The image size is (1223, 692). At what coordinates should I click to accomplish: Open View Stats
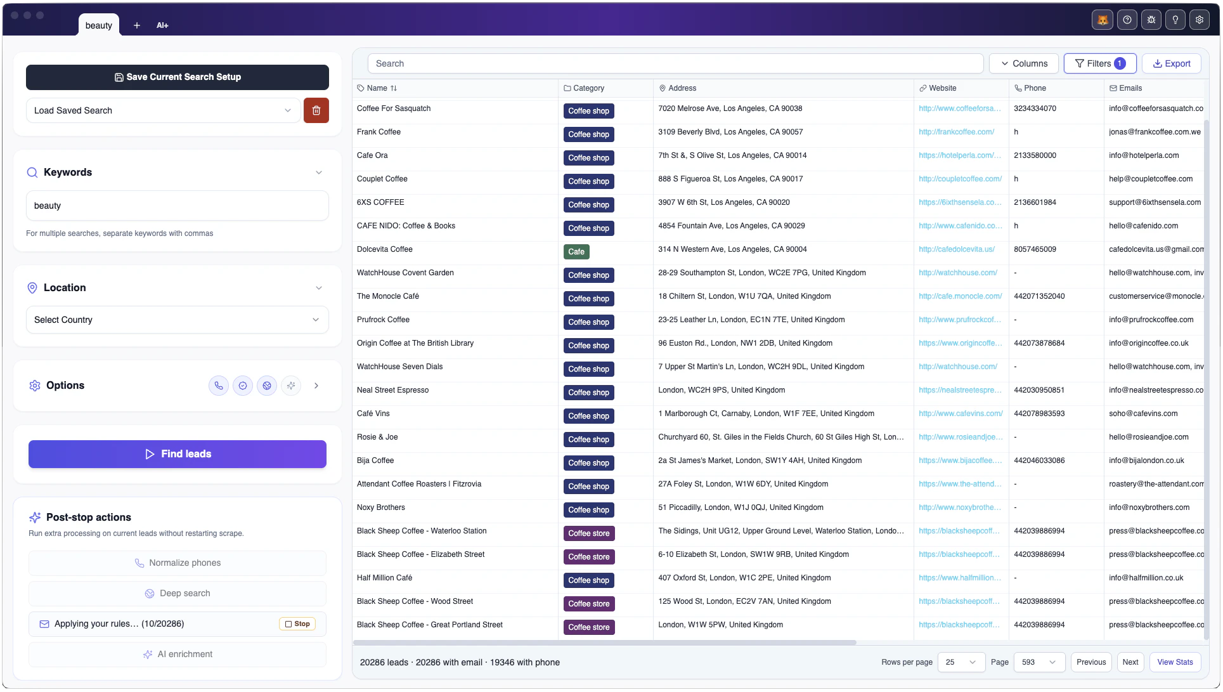coord(1175,662)
